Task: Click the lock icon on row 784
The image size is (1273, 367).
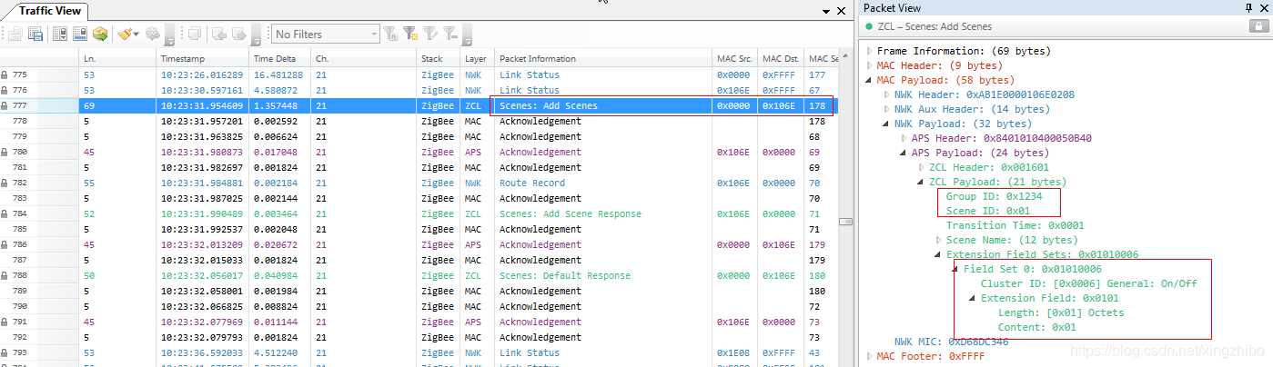Action: 5,213
